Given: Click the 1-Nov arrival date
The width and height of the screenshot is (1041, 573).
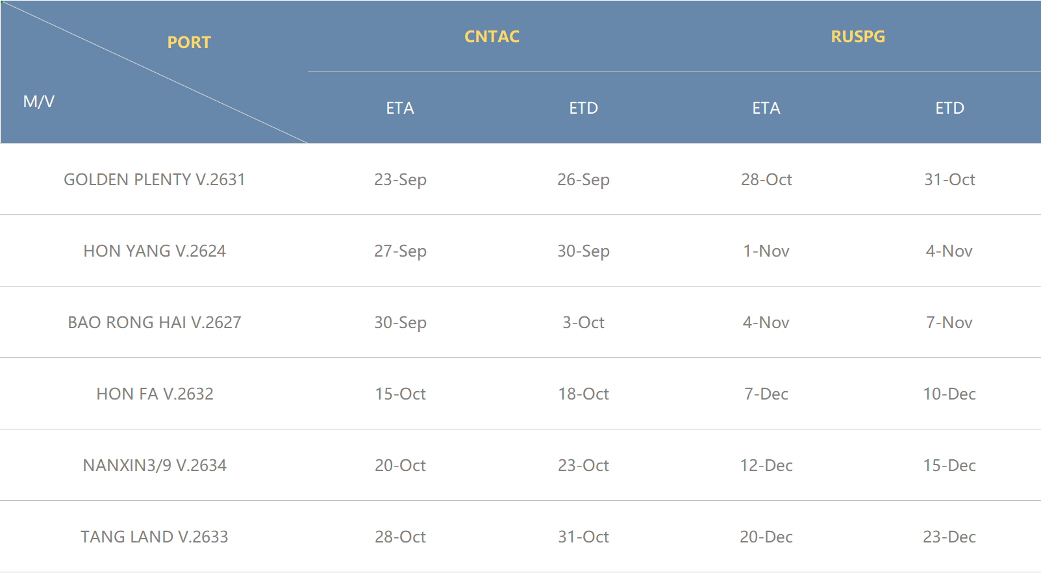Looking at the screenshot, I should click(766, 251).
